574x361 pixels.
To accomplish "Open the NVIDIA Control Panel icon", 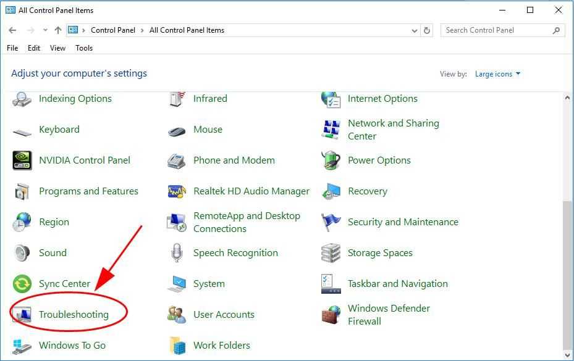I will coord(22,160).
